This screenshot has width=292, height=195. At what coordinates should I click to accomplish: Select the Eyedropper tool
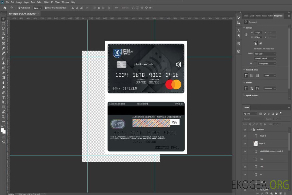3,48
